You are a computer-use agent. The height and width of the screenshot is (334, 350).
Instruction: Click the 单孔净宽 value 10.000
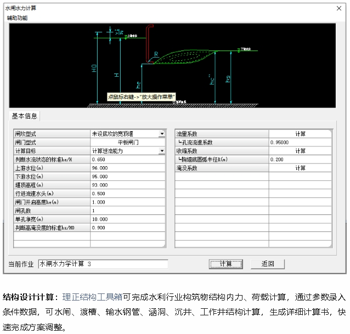(x=128, y=219)
